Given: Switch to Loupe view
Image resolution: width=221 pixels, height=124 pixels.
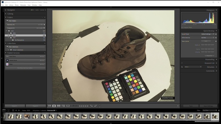Looking at the screenshot, I should coord(54,106).
